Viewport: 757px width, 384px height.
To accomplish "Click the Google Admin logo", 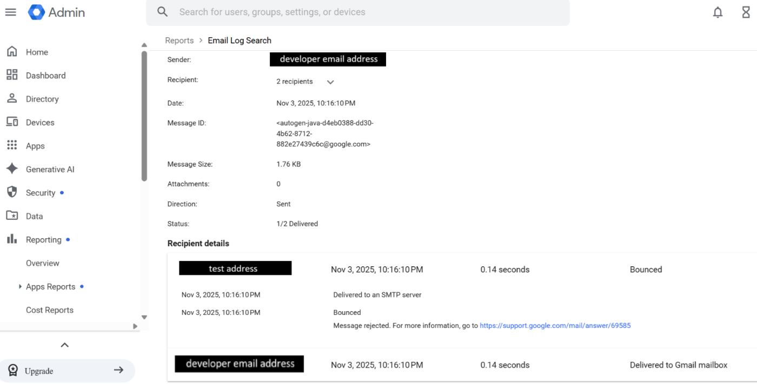I will click(37, 12).
